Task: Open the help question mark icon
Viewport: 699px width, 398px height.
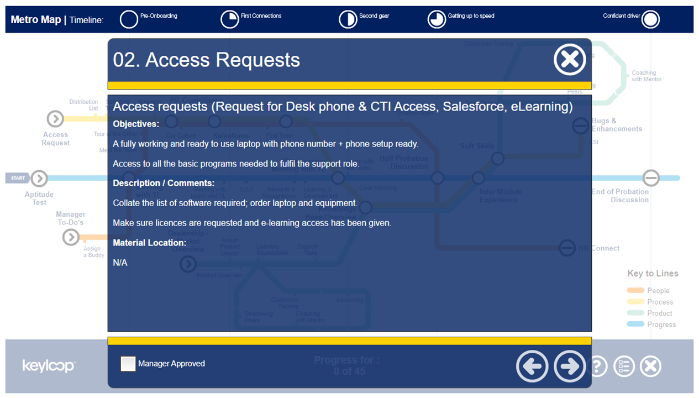Action: pos(597,366)
